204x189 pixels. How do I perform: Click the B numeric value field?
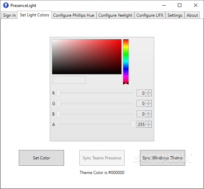pyautogui.click(x=141, y=114)
